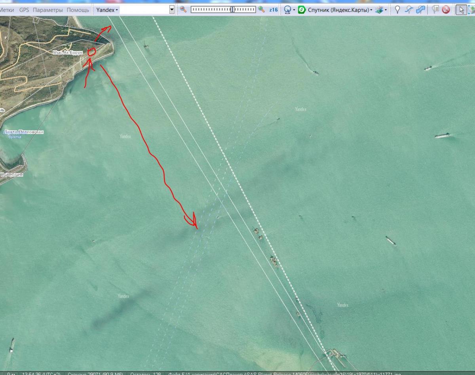Toggle hide all placemarks
This screenshot has width=475, height=375.
point(446,10)
